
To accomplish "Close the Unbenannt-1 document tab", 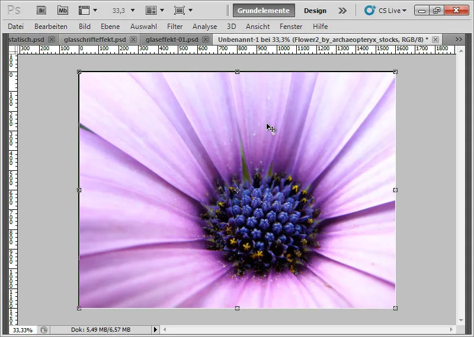I will point(435,40).
